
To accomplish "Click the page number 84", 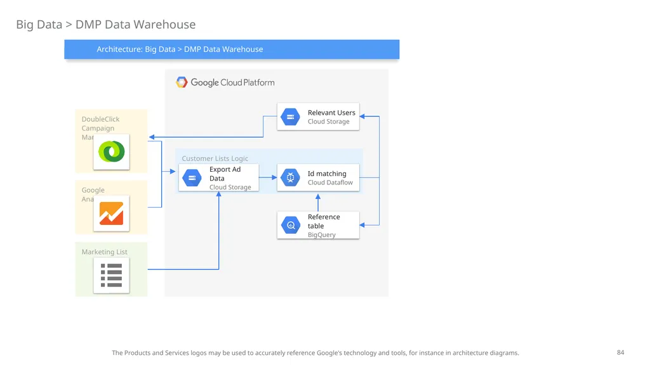I will click(621, 352).
